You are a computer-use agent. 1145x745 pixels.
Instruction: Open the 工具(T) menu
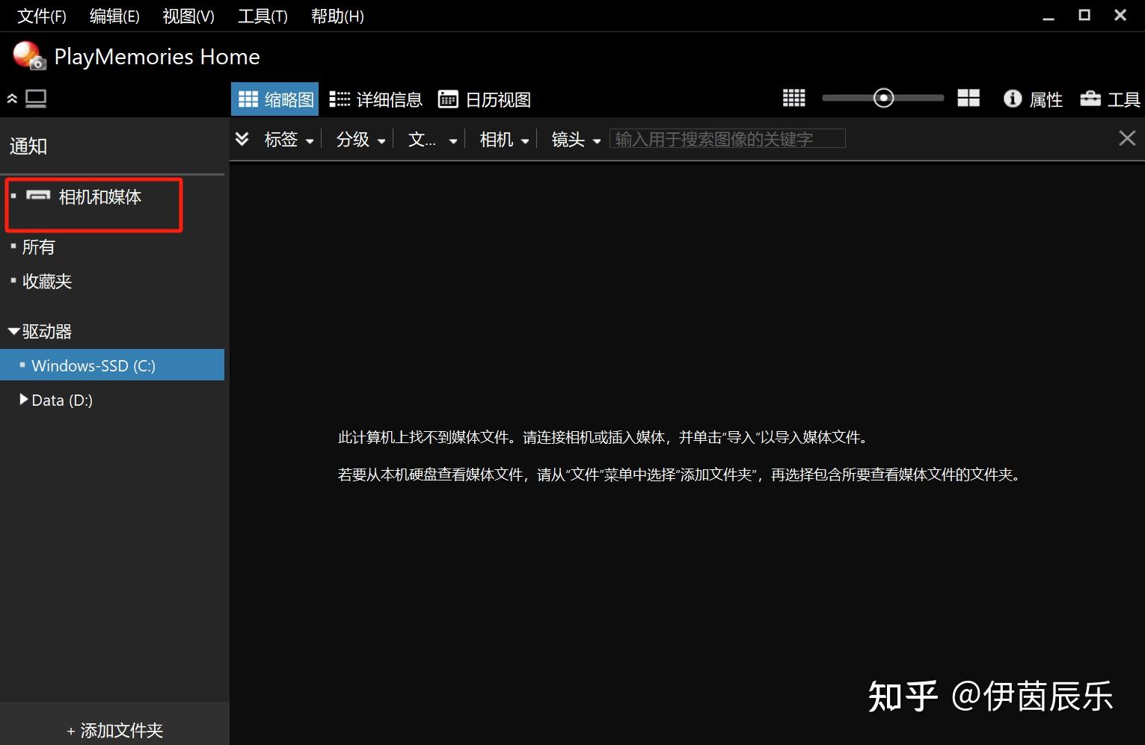coord(263,16)
